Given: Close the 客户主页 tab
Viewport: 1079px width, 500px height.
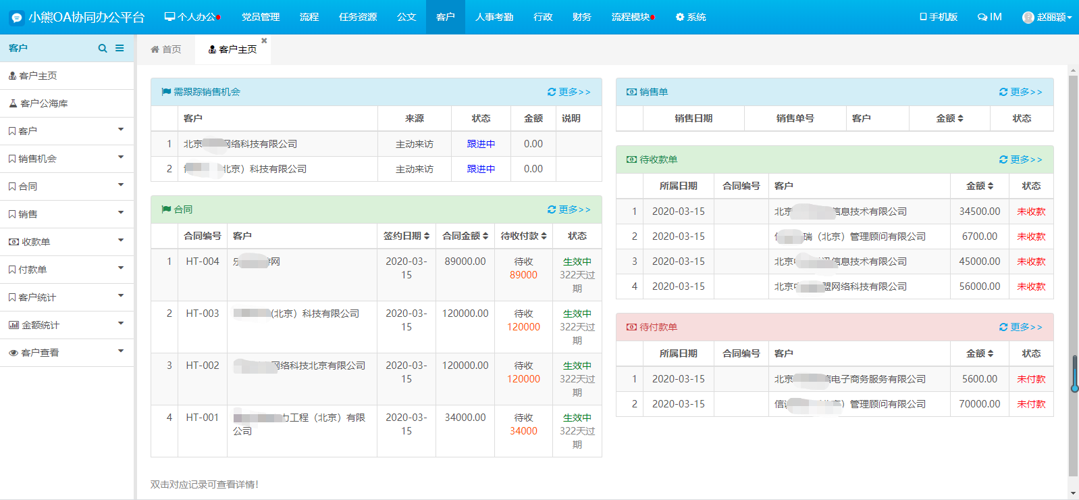Looking at the screenshot, I should [264, 41].
